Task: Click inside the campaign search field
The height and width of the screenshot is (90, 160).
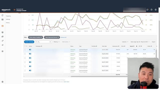Action: [43, 42]
